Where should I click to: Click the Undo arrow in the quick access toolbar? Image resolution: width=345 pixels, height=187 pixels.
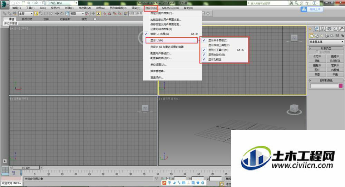point(29,3)
